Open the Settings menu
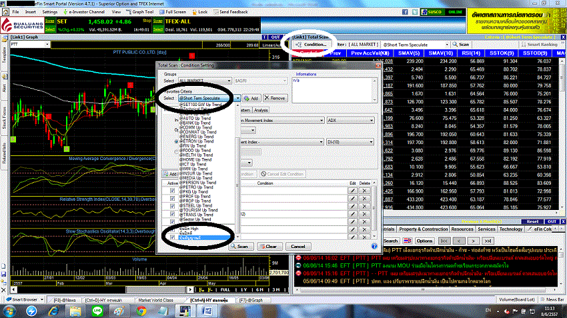567x318 pixels. tap(50, 12)
